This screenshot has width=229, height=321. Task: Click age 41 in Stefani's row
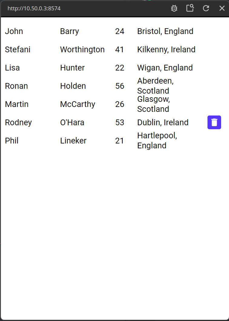(120, 50)
